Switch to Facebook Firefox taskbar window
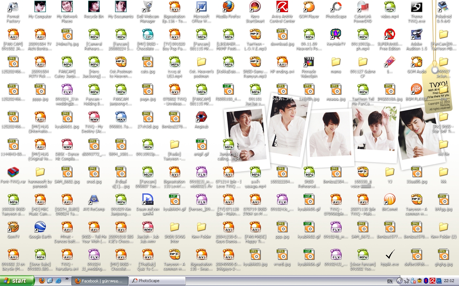The image size is (459, 286). coord(100,281)
